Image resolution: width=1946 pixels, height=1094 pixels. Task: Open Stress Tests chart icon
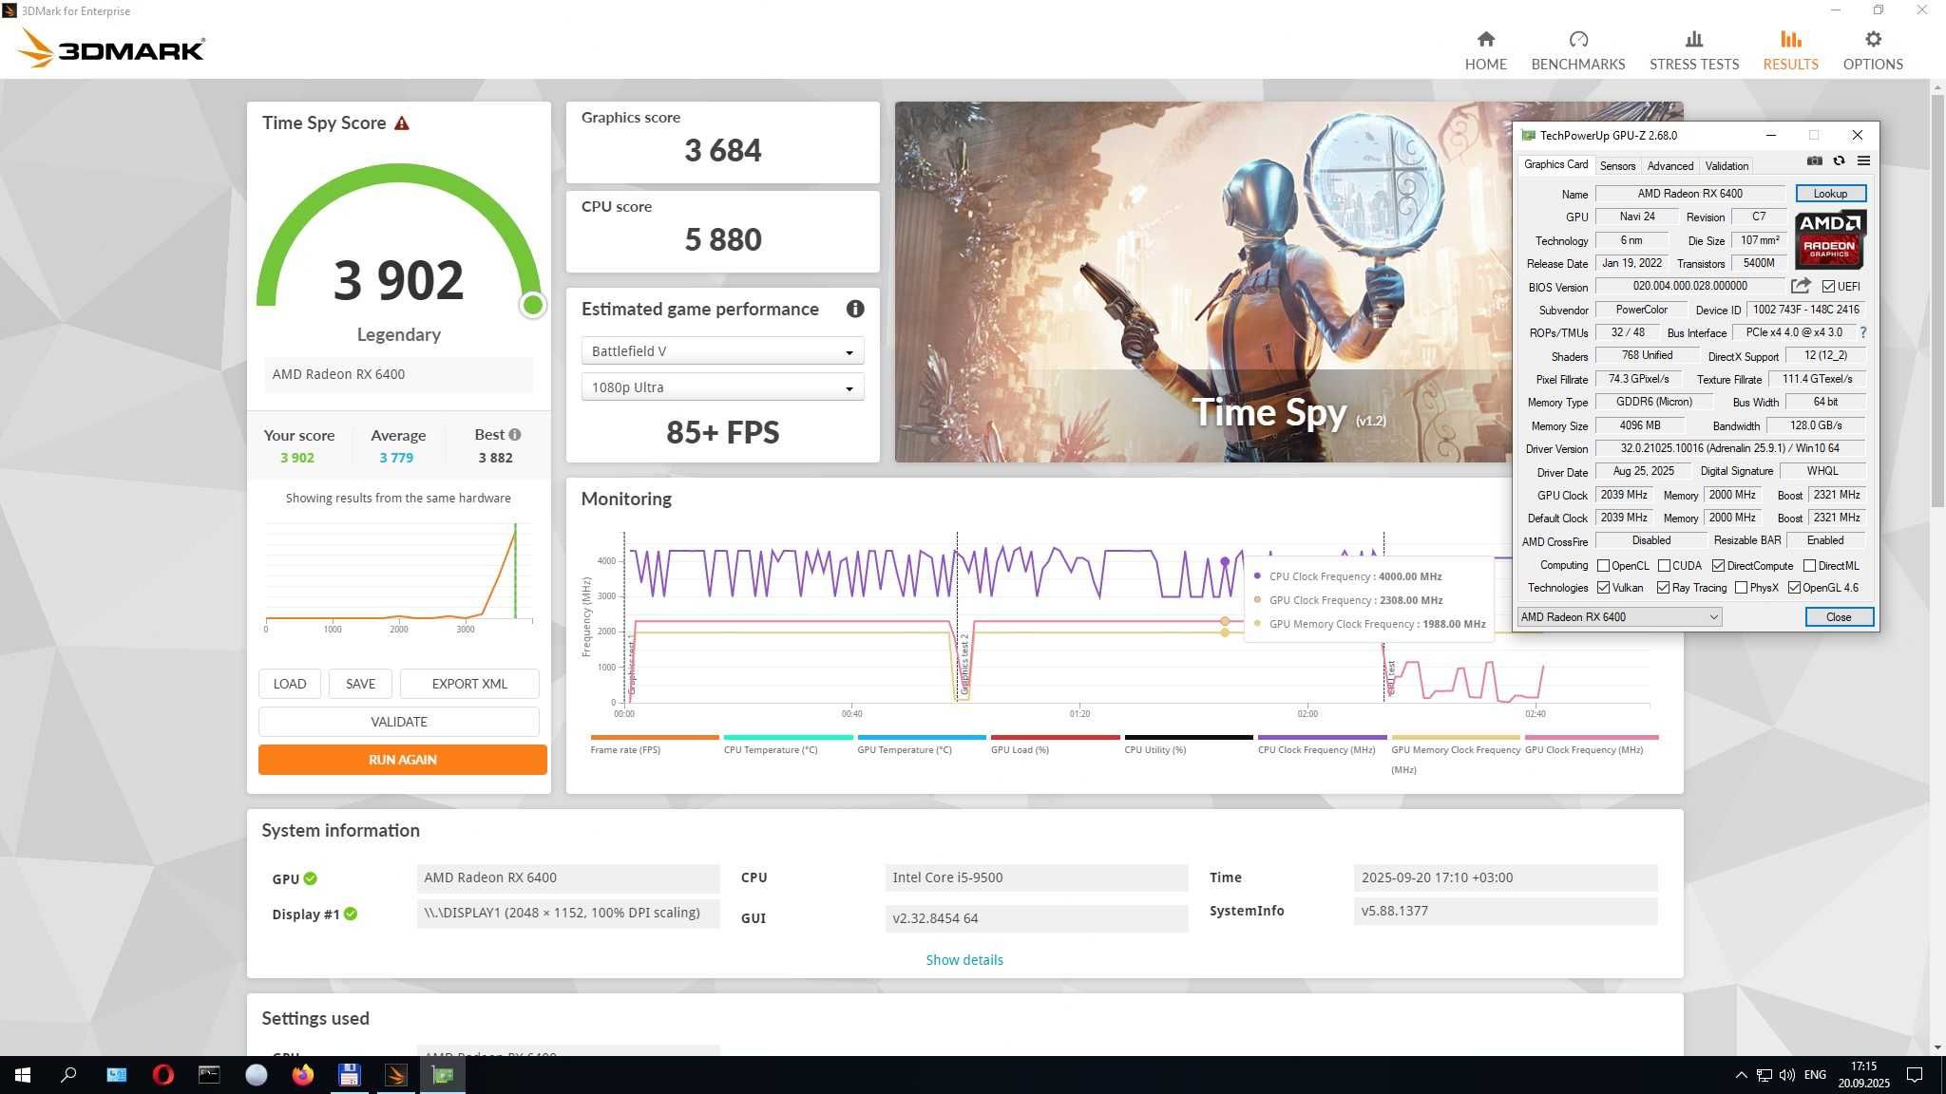point(1694,39)
